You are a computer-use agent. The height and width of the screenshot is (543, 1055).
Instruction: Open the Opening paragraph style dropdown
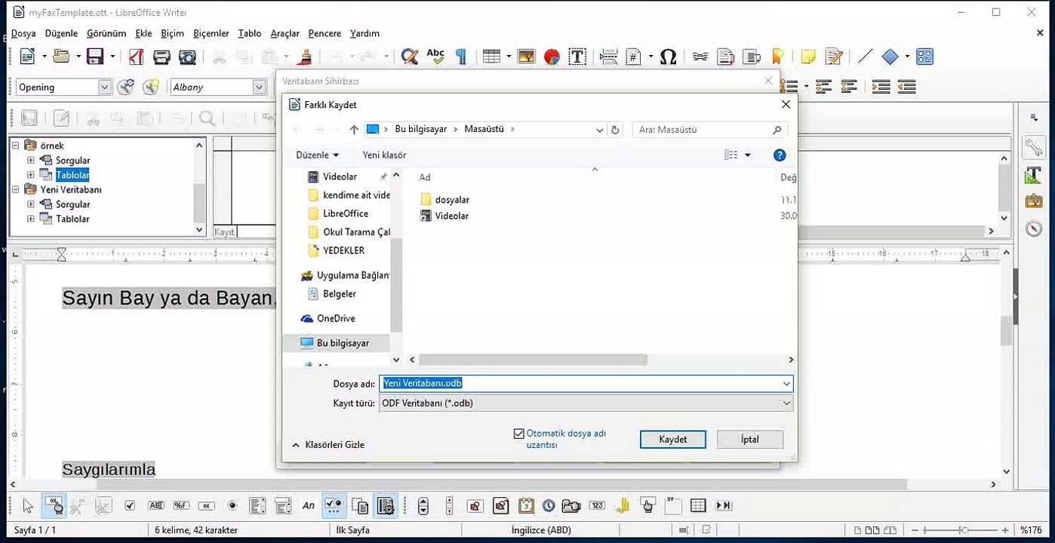pos(105,87)
